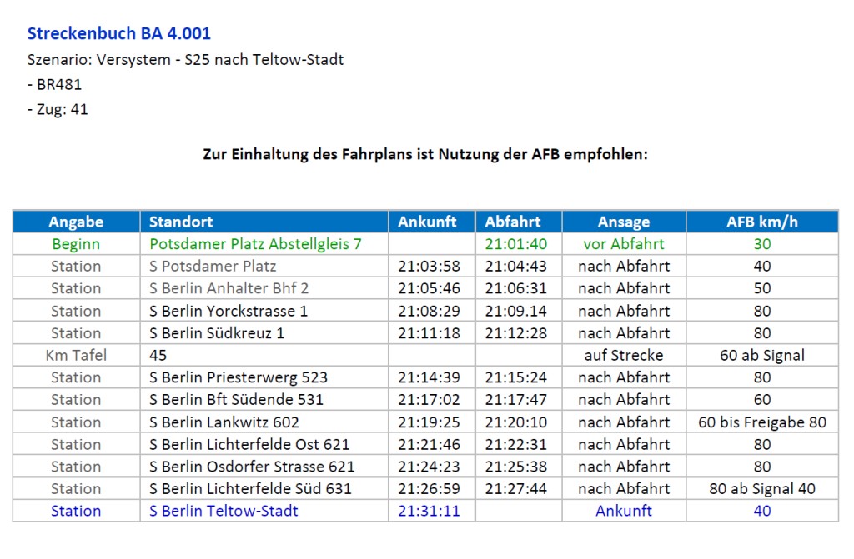
Task: Select the '60 ab Signal' cell
Action: pos(762,356)
